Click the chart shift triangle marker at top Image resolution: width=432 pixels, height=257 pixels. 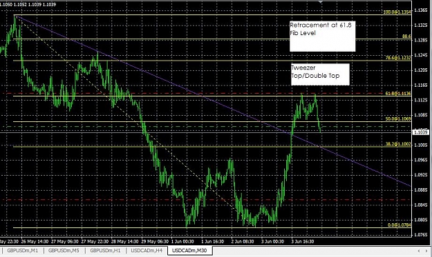pyautogui.click(x=321, y=2)
